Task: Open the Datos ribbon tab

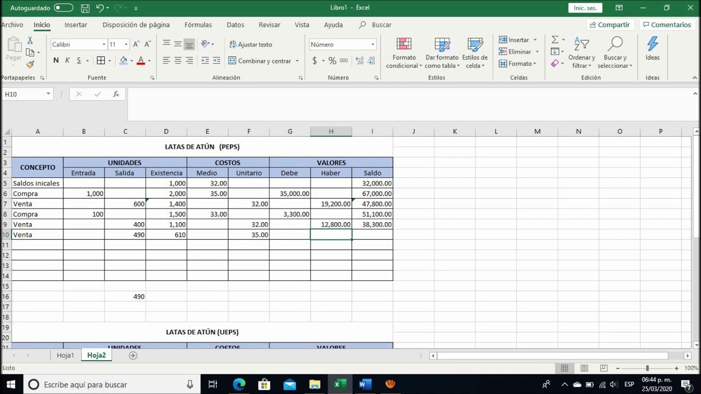Action: [x=235, y=25]
